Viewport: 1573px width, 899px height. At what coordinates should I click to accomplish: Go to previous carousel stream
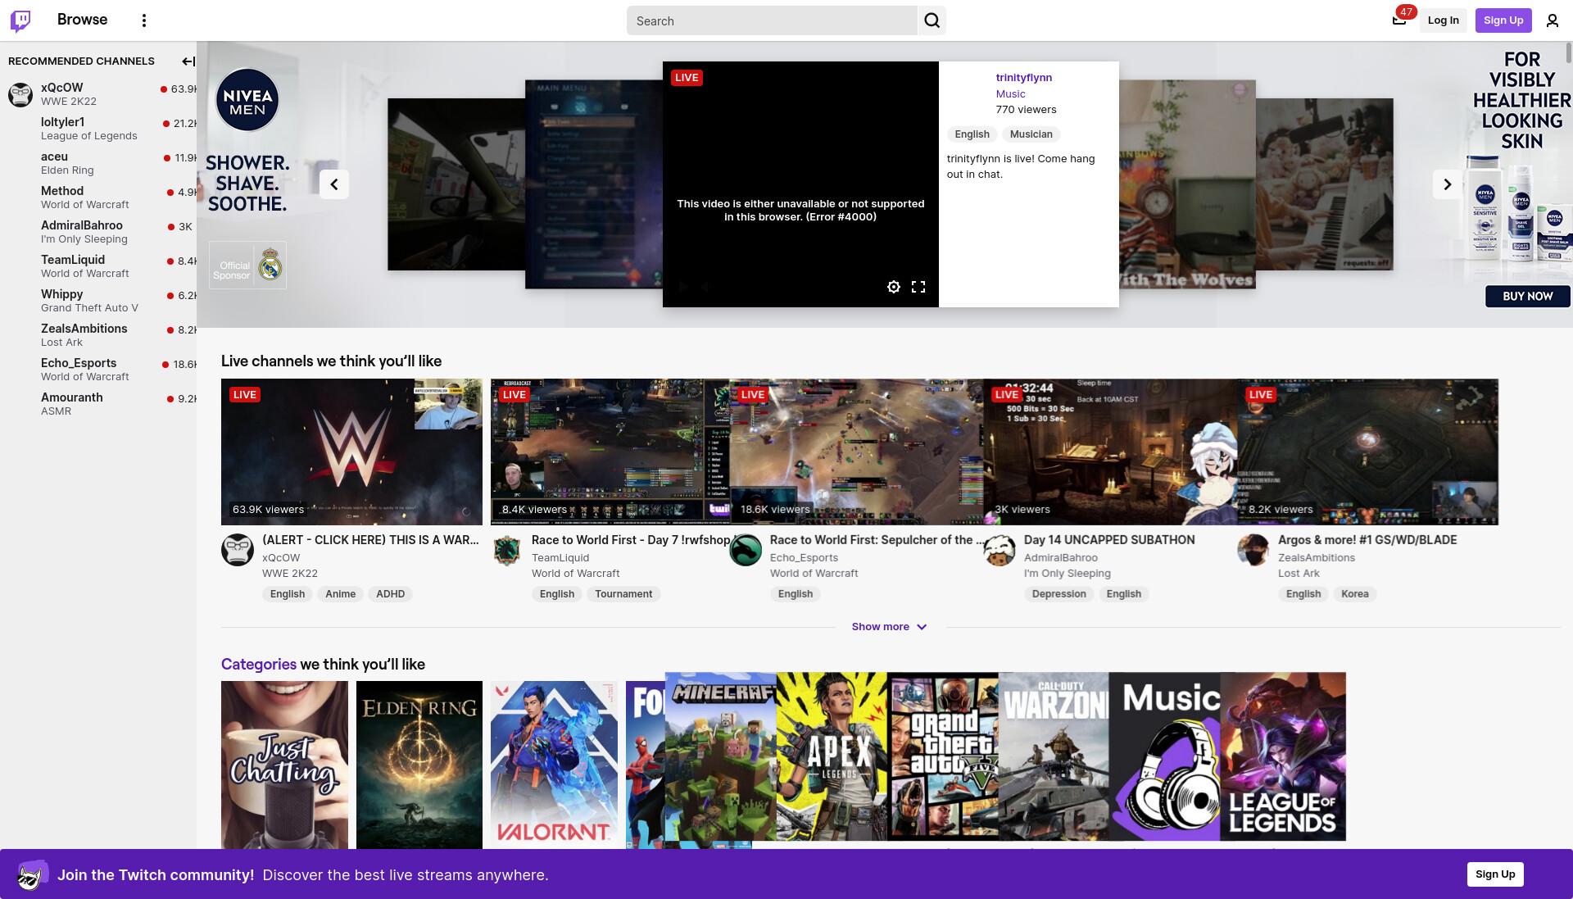pos(334,184)
